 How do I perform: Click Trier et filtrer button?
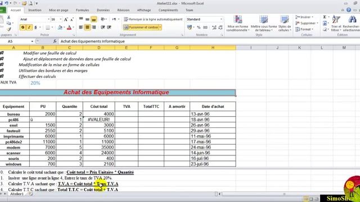336,24
